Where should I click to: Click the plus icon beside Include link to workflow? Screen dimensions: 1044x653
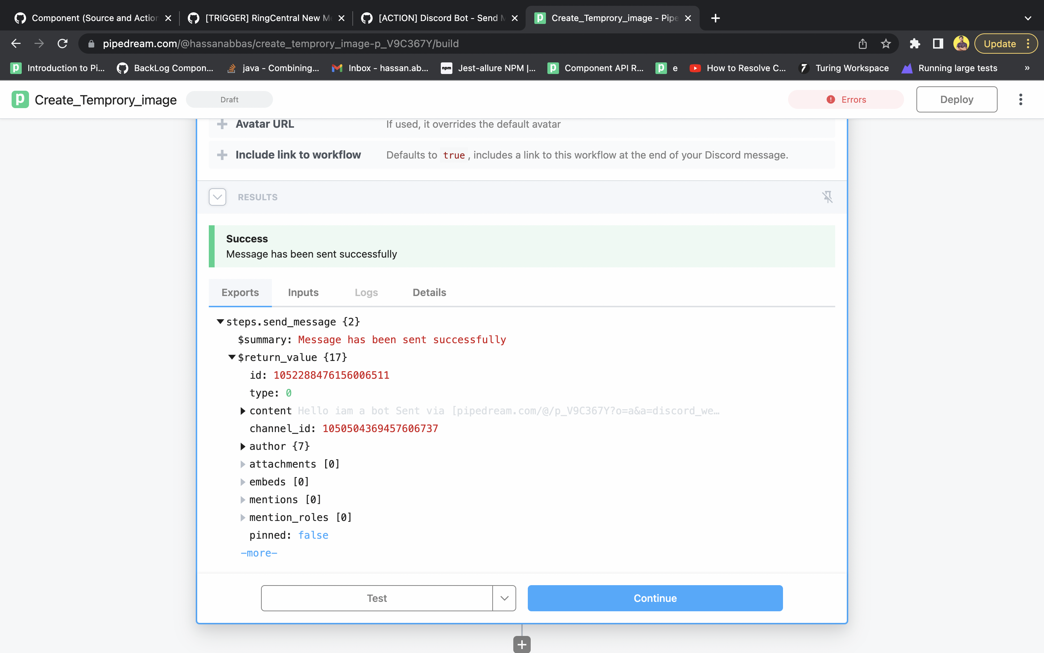[x=222, y=155]
